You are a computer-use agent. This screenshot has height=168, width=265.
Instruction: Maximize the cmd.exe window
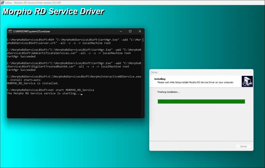(x=130, y=31)
